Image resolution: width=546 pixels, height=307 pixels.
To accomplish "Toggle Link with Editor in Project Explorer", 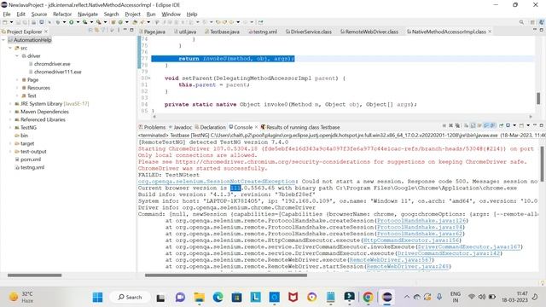I will pos(97,31).
